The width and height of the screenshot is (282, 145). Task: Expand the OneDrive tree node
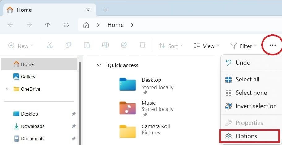click(x=7, y=89)
